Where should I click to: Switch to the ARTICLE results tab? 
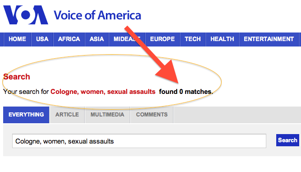click(x=67, y=115)
